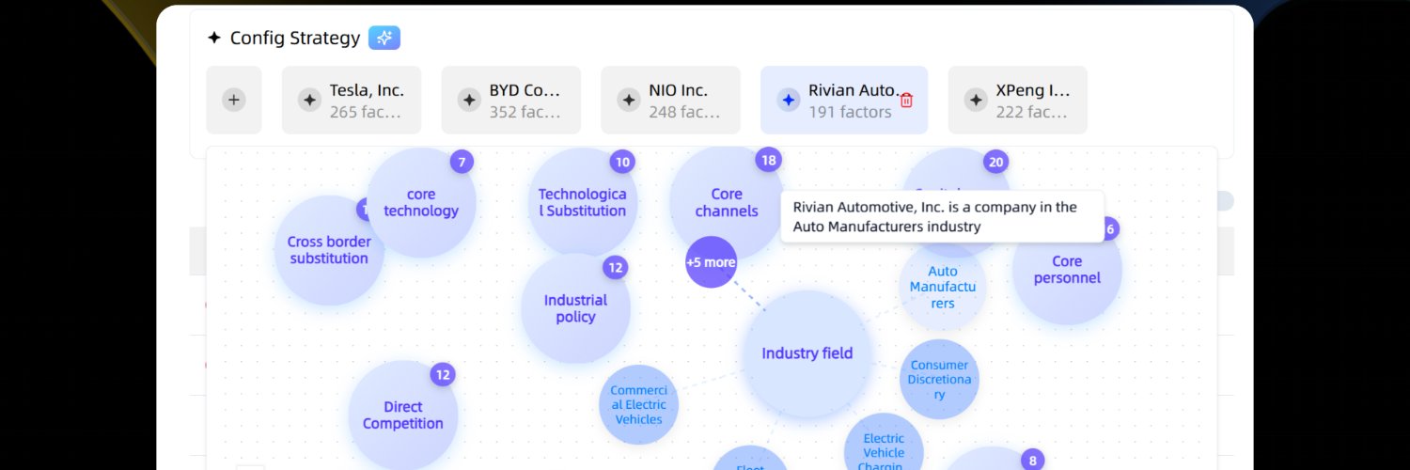This screenshot has width=1410, height=470.
Task: Click the AI sparkle icon beside Config Strategy
Action: (384, 38)
